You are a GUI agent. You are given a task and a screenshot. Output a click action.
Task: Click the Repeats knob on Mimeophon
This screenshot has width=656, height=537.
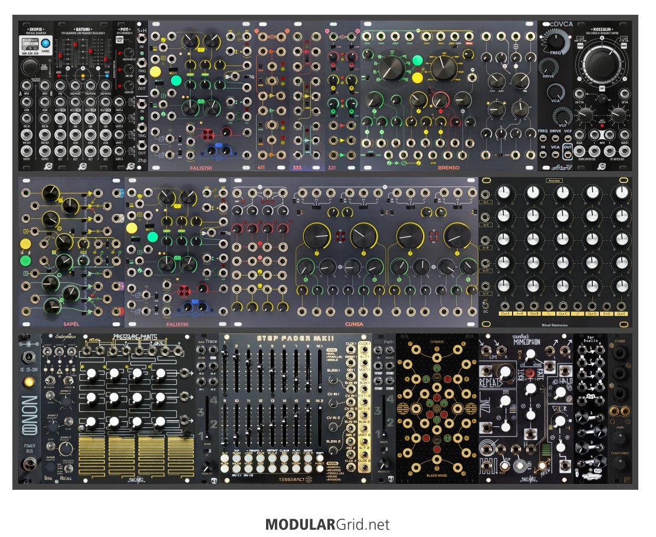click(x=505, y=372)
